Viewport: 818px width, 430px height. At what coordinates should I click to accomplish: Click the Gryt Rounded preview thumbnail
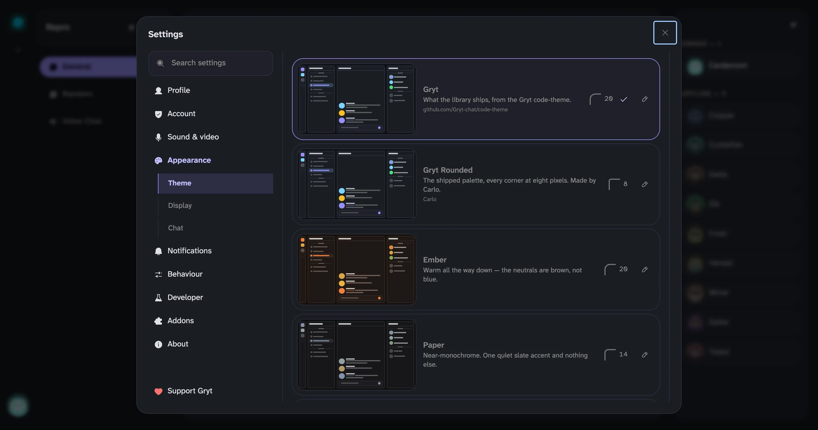tap(357, 184)
